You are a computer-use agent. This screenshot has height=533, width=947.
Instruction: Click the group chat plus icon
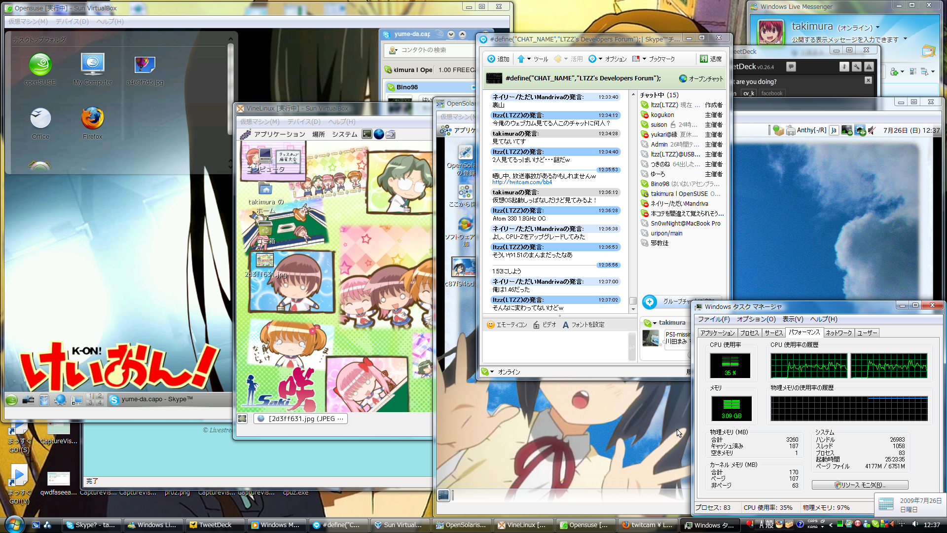click(650, 302)
